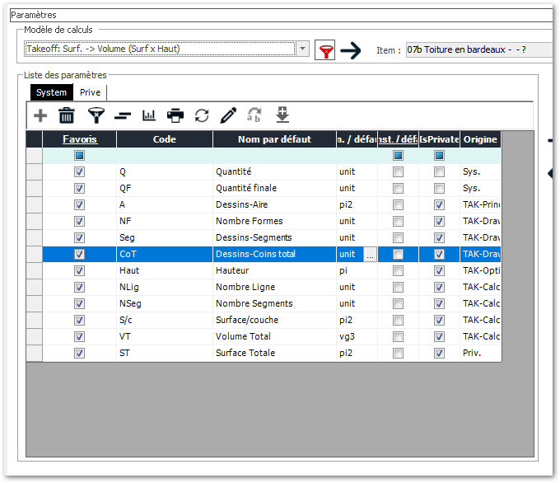The image size is (560, 483).
Task: Click the printer icon
Action: point(175,115)
